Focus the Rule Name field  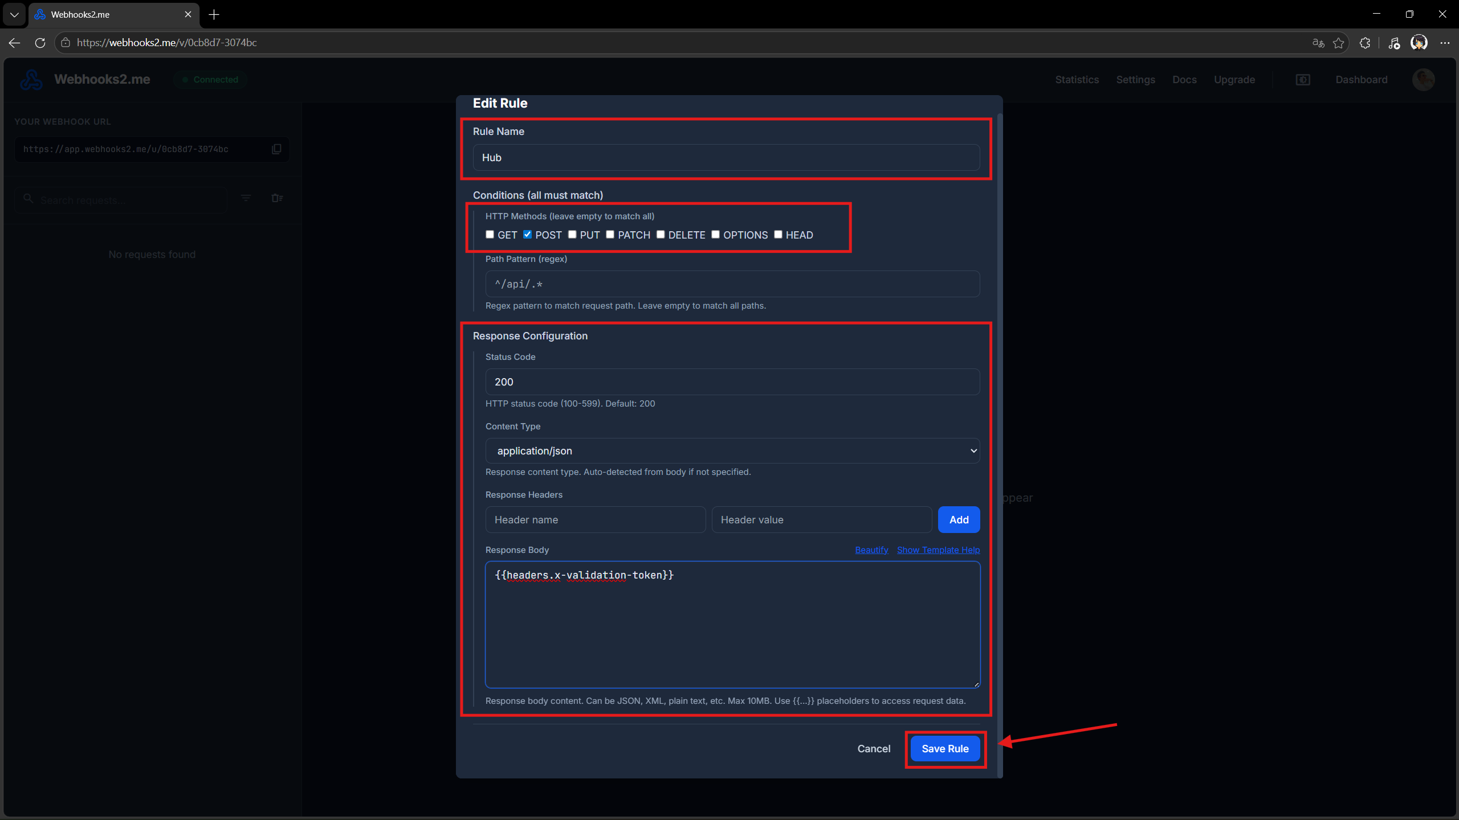726,157
